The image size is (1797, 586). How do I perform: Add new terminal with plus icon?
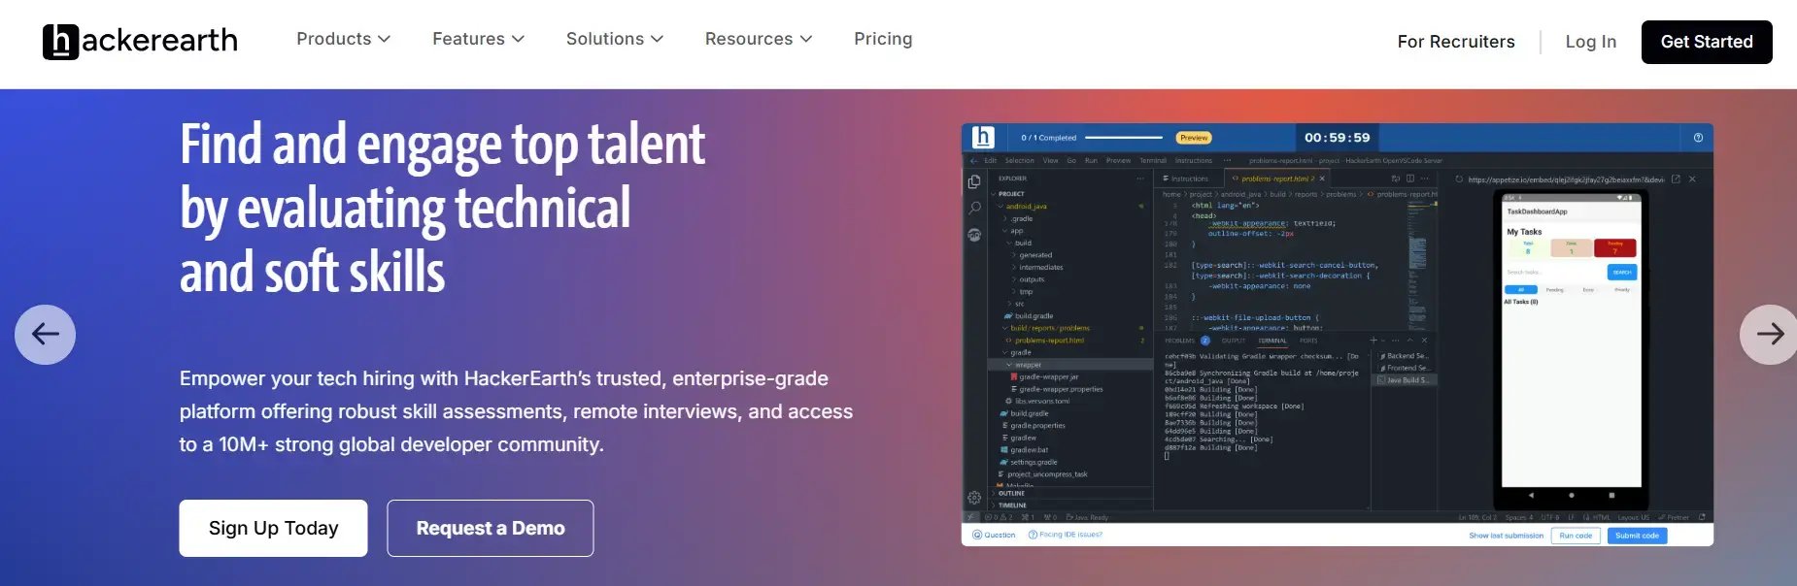(x=1373, y=341)
